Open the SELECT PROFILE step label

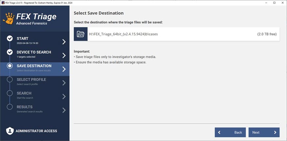(31, 80)
